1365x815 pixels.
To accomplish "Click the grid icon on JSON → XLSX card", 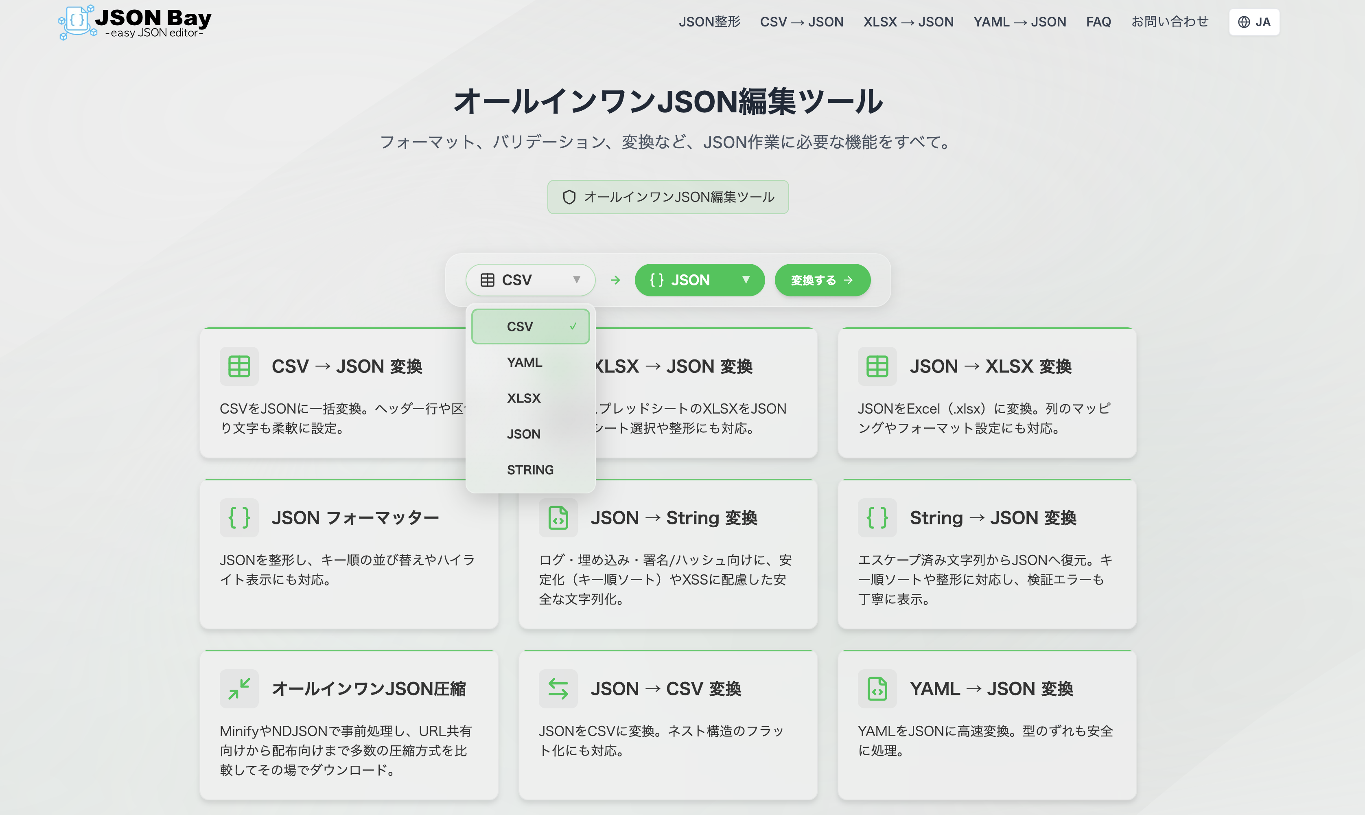I will click(x=877, y=366).
